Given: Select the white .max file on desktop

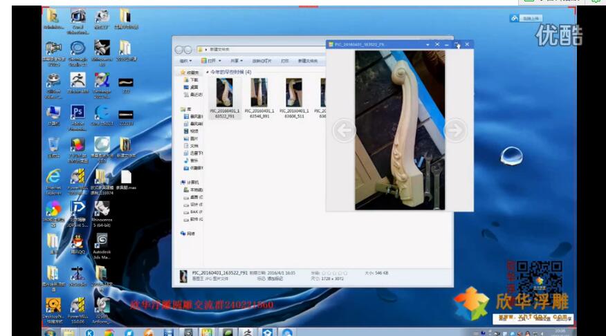Looking at the screenshot, I should coord(126,180).
